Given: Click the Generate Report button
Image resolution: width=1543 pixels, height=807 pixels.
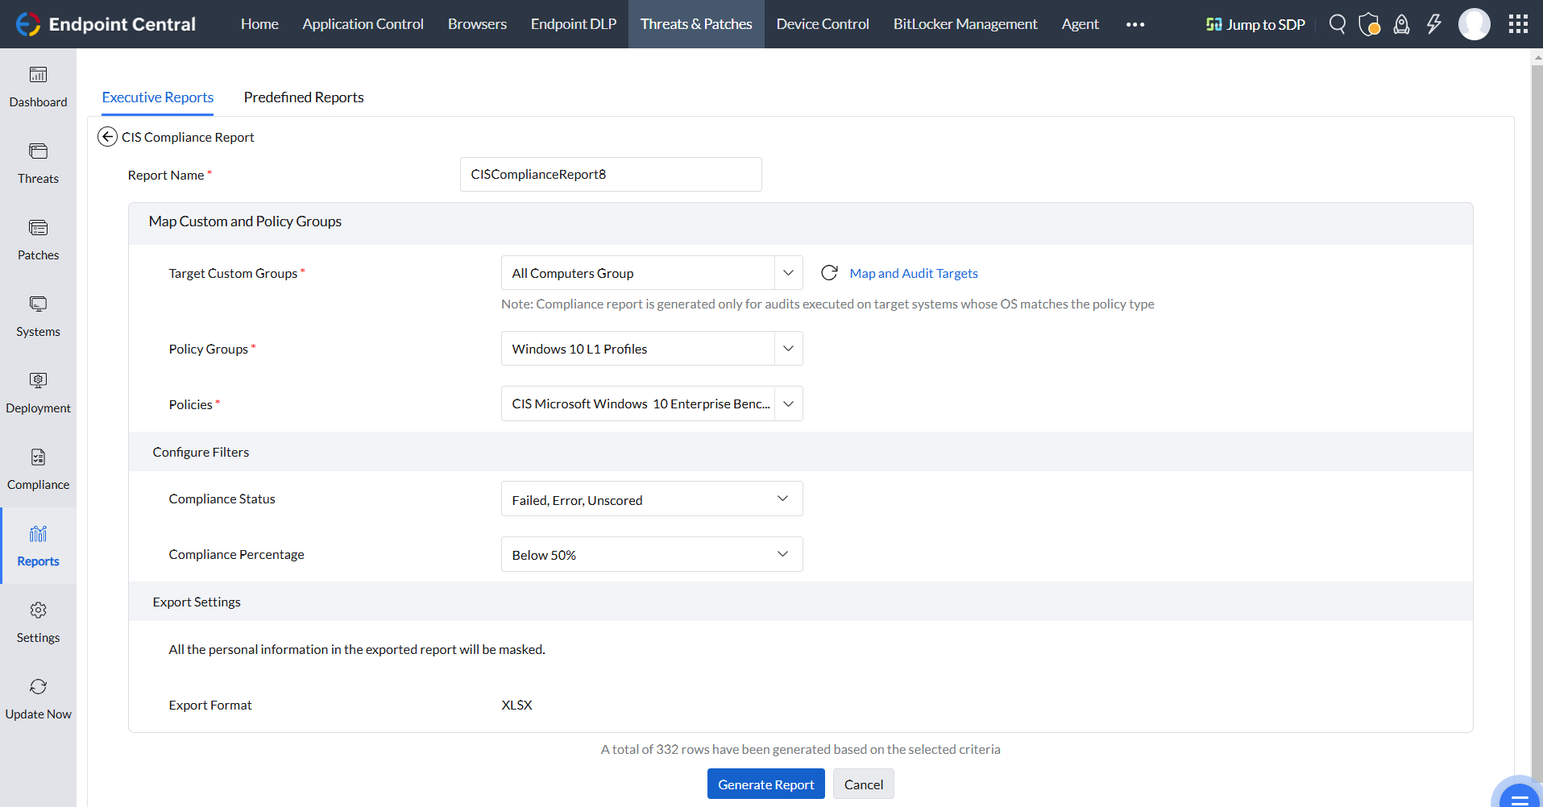Looking at the screenshot, I should (765, 784).
